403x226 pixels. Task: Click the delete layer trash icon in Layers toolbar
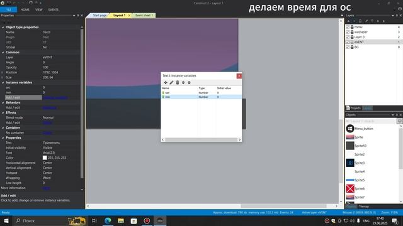372,21
